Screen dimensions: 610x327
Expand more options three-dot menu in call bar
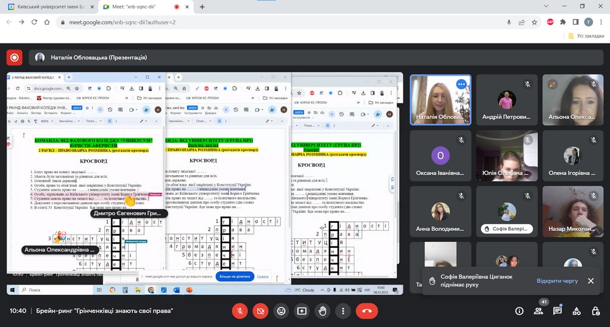(343, 311)
